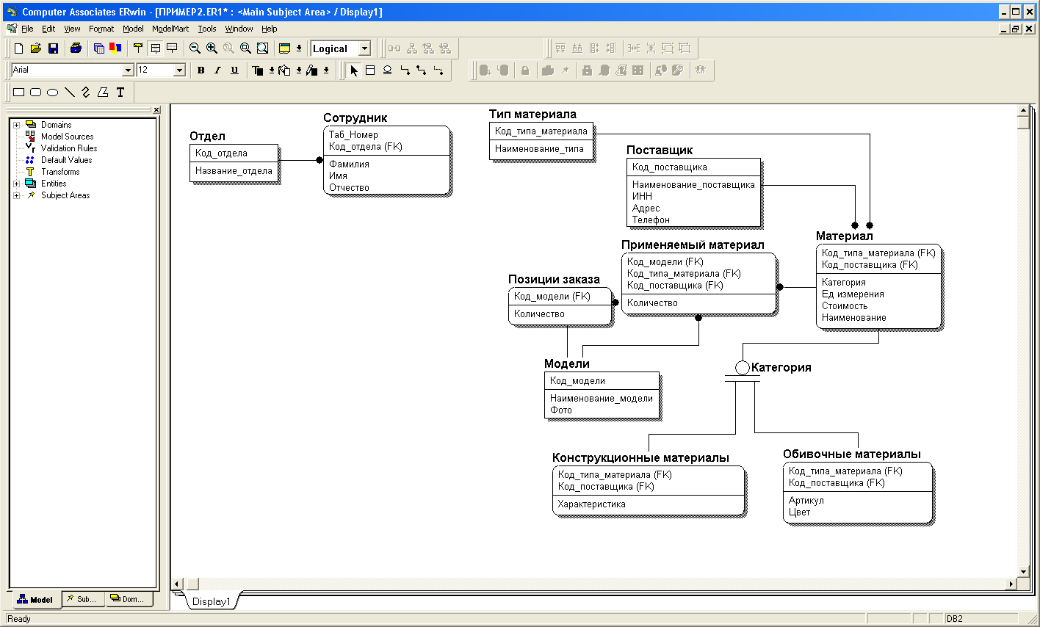Image resolution: width=1040 pixels, height=627 pixels.
Task: Open a model file with Open icon
Action: (36, 48)
